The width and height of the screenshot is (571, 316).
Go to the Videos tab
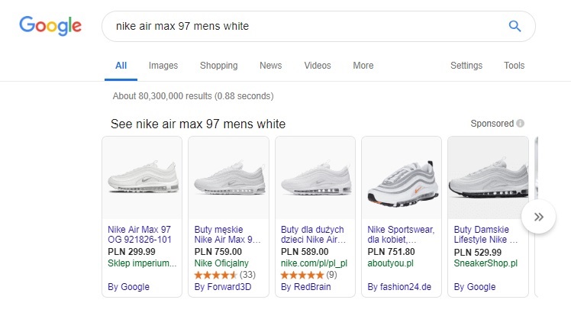[x=318, y=66]
